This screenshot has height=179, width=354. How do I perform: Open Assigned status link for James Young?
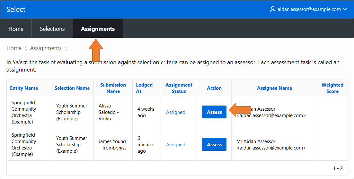[175, 145]
